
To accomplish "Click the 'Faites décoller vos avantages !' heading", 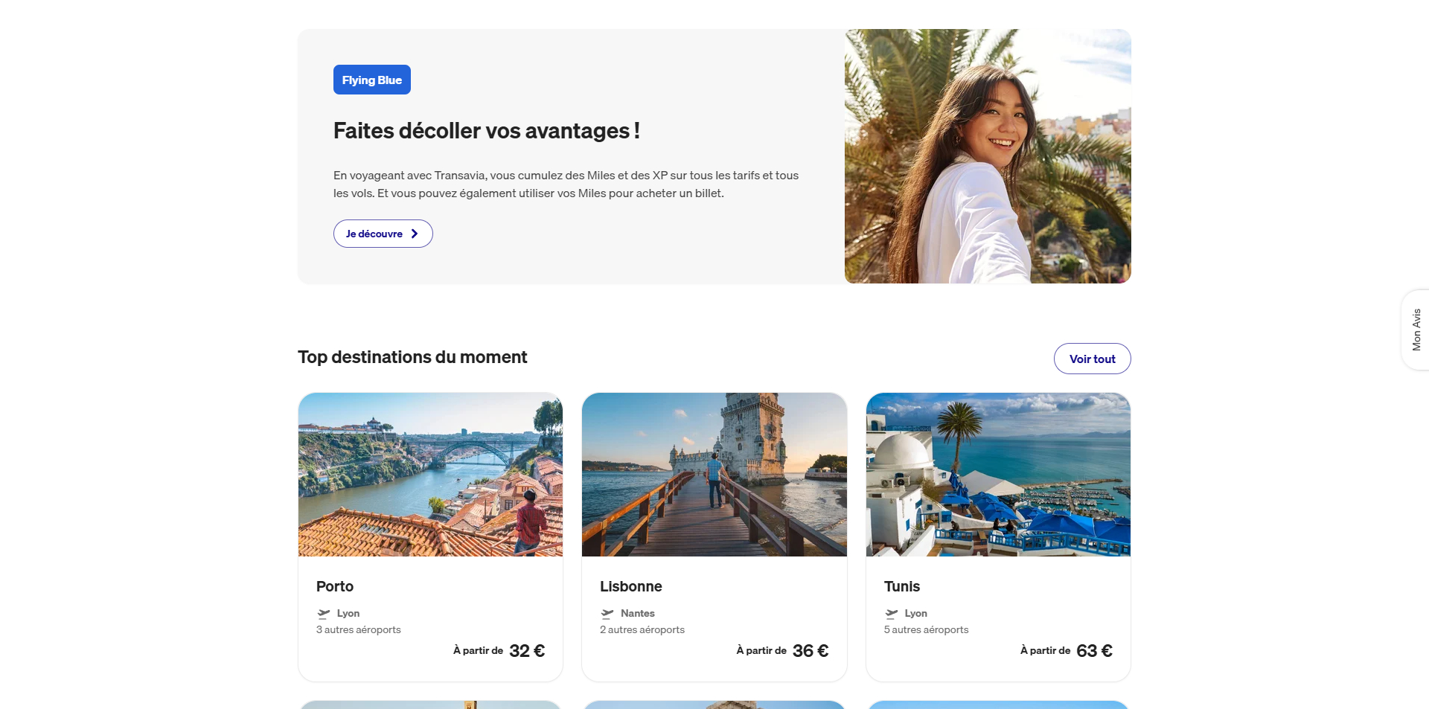I will click(x=487, y=131).
